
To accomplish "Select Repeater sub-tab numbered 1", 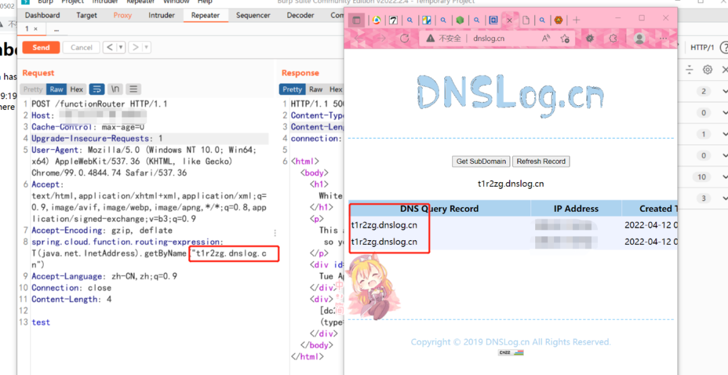I will click(x=31, y=29).
